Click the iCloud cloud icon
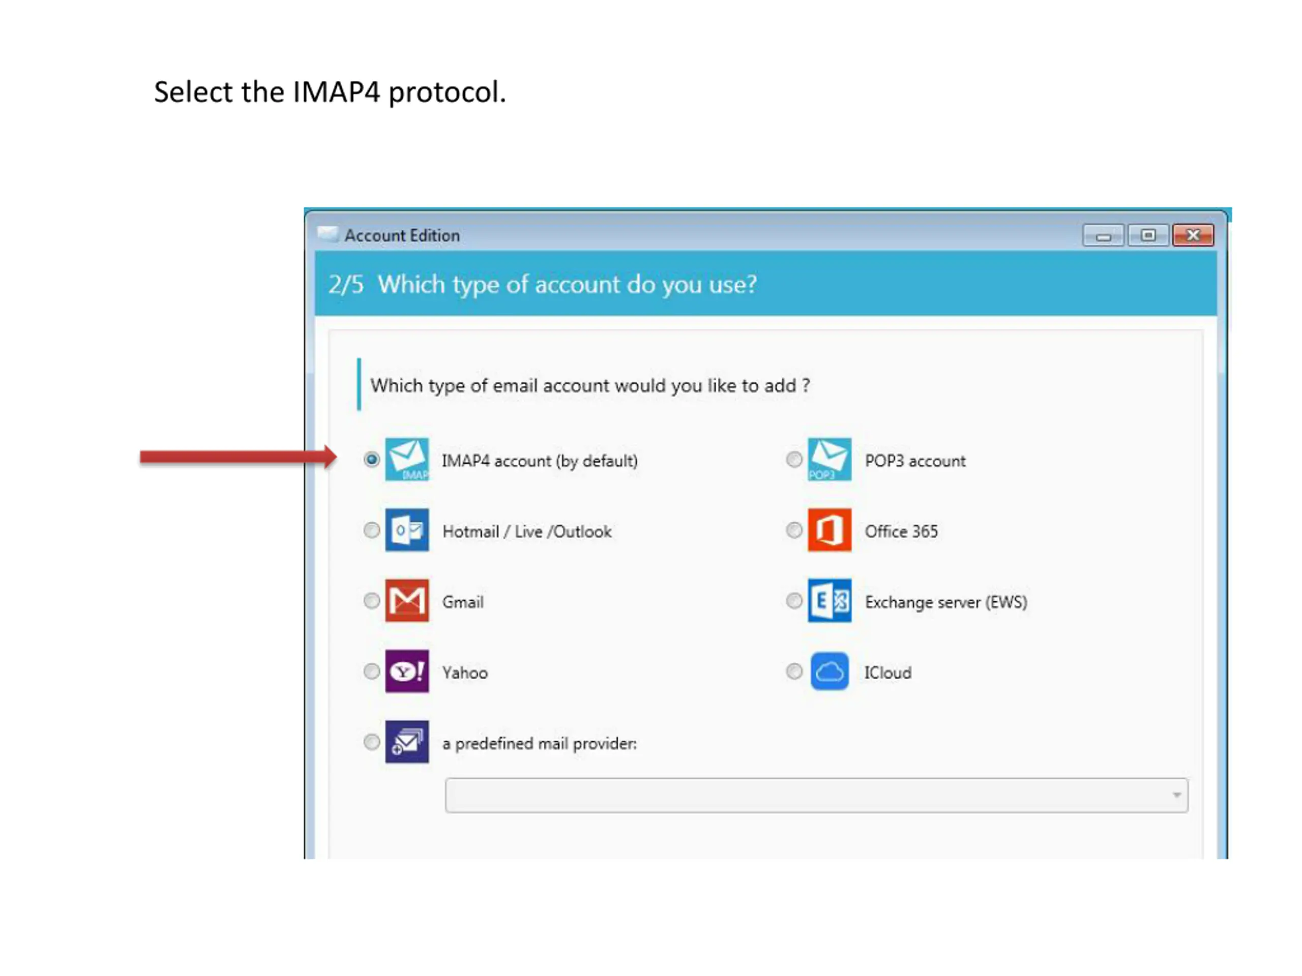 pyautogui.click(x=830, y=672)
